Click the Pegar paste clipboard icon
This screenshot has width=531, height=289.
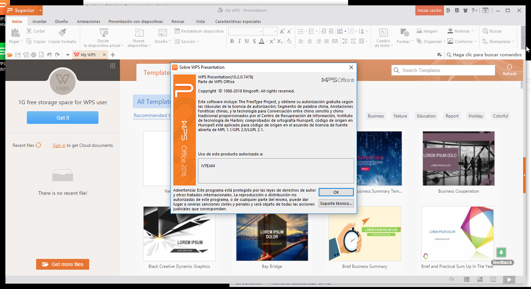click(15, 33)
